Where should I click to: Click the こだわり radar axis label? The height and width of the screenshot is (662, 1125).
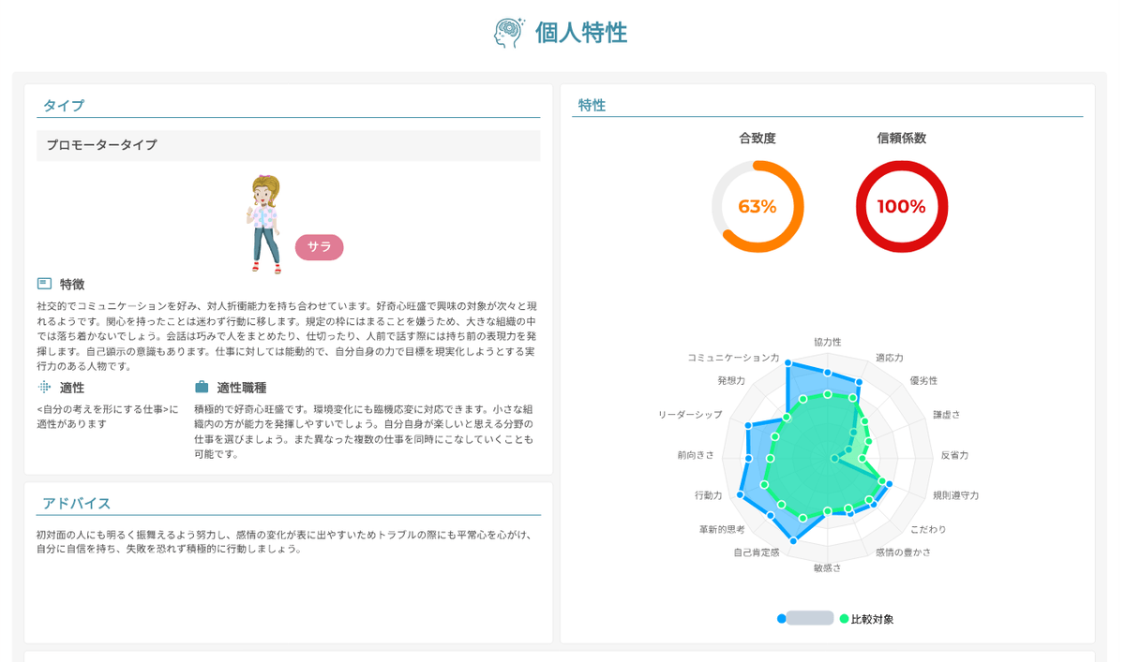tap(928, 529)
